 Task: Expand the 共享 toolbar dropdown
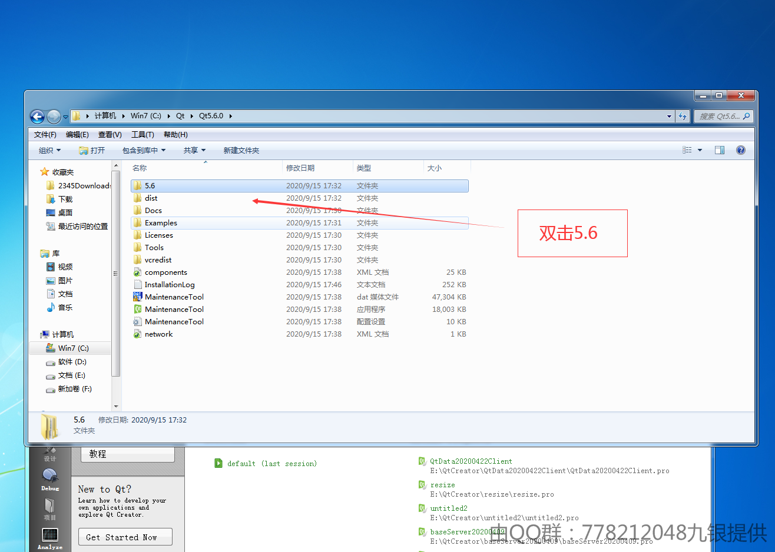point(194,151)
